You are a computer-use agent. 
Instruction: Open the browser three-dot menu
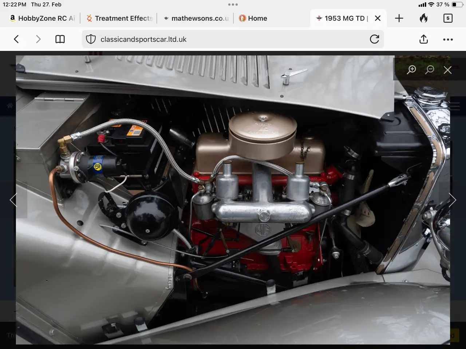(448, 39)
